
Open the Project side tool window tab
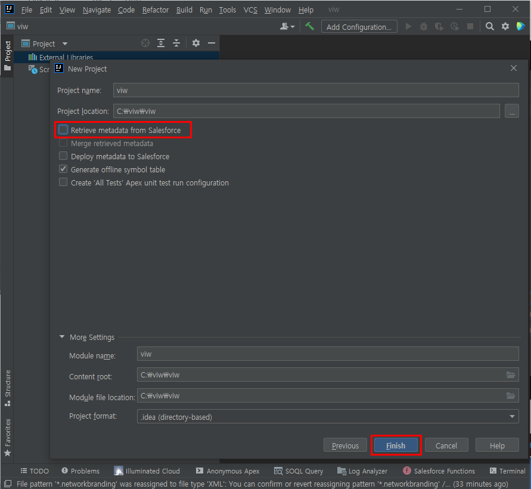(x=8, y=56)
